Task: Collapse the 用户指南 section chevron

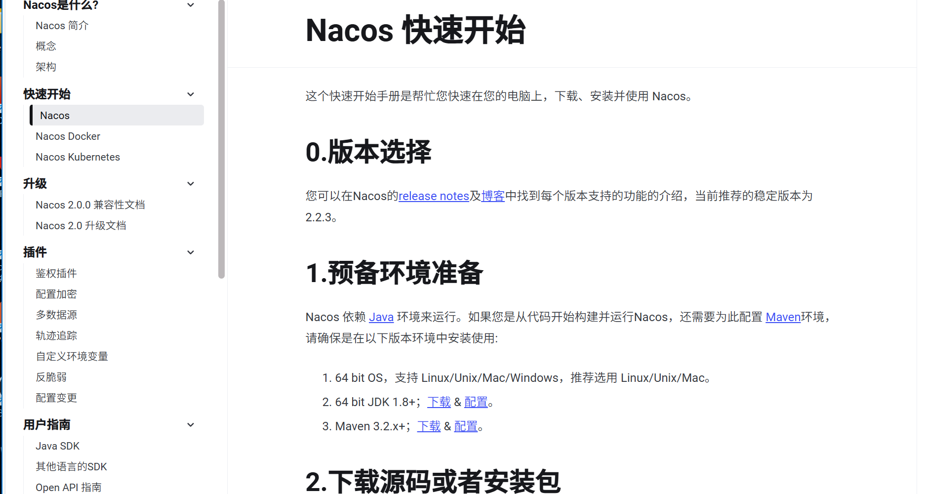Action: tap(191, 425)
